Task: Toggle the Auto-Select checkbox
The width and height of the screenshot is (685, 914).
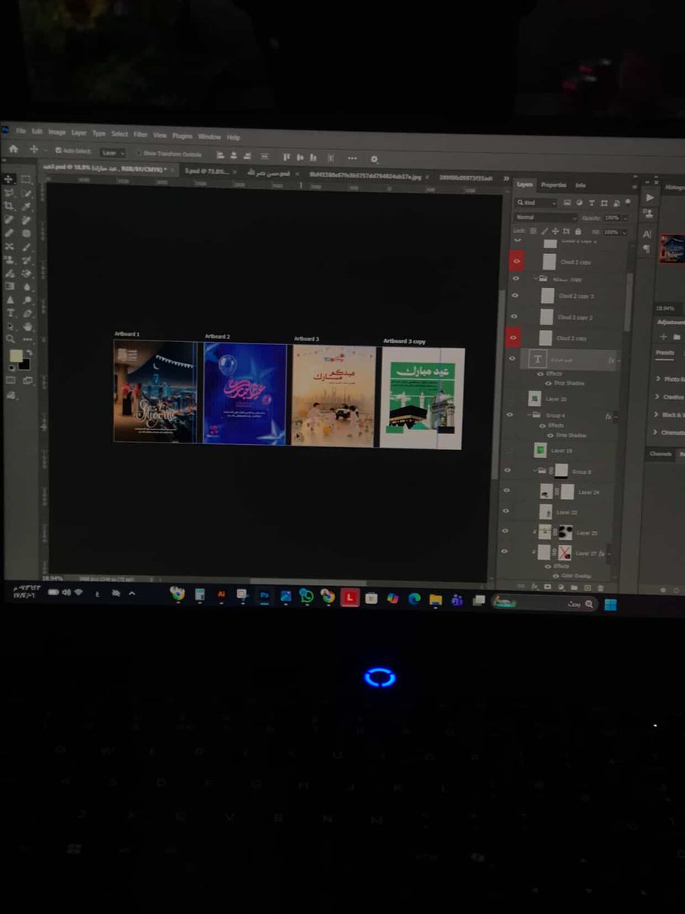Action: [58, 152]
